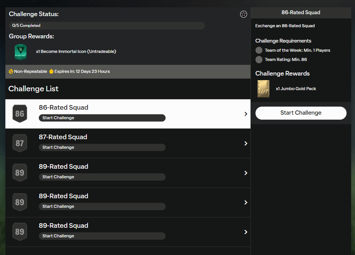
Task: Click the Jumbo Gold Pack reward icon
Action: click(263, 89)
